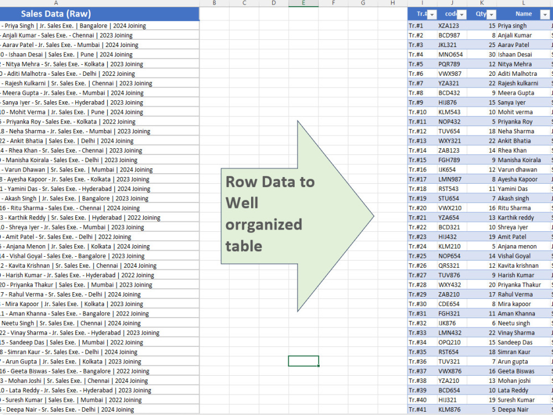This screenshot has width=553, height=415.
Task: Click code cell KLM210
Action: coord(452,246)
